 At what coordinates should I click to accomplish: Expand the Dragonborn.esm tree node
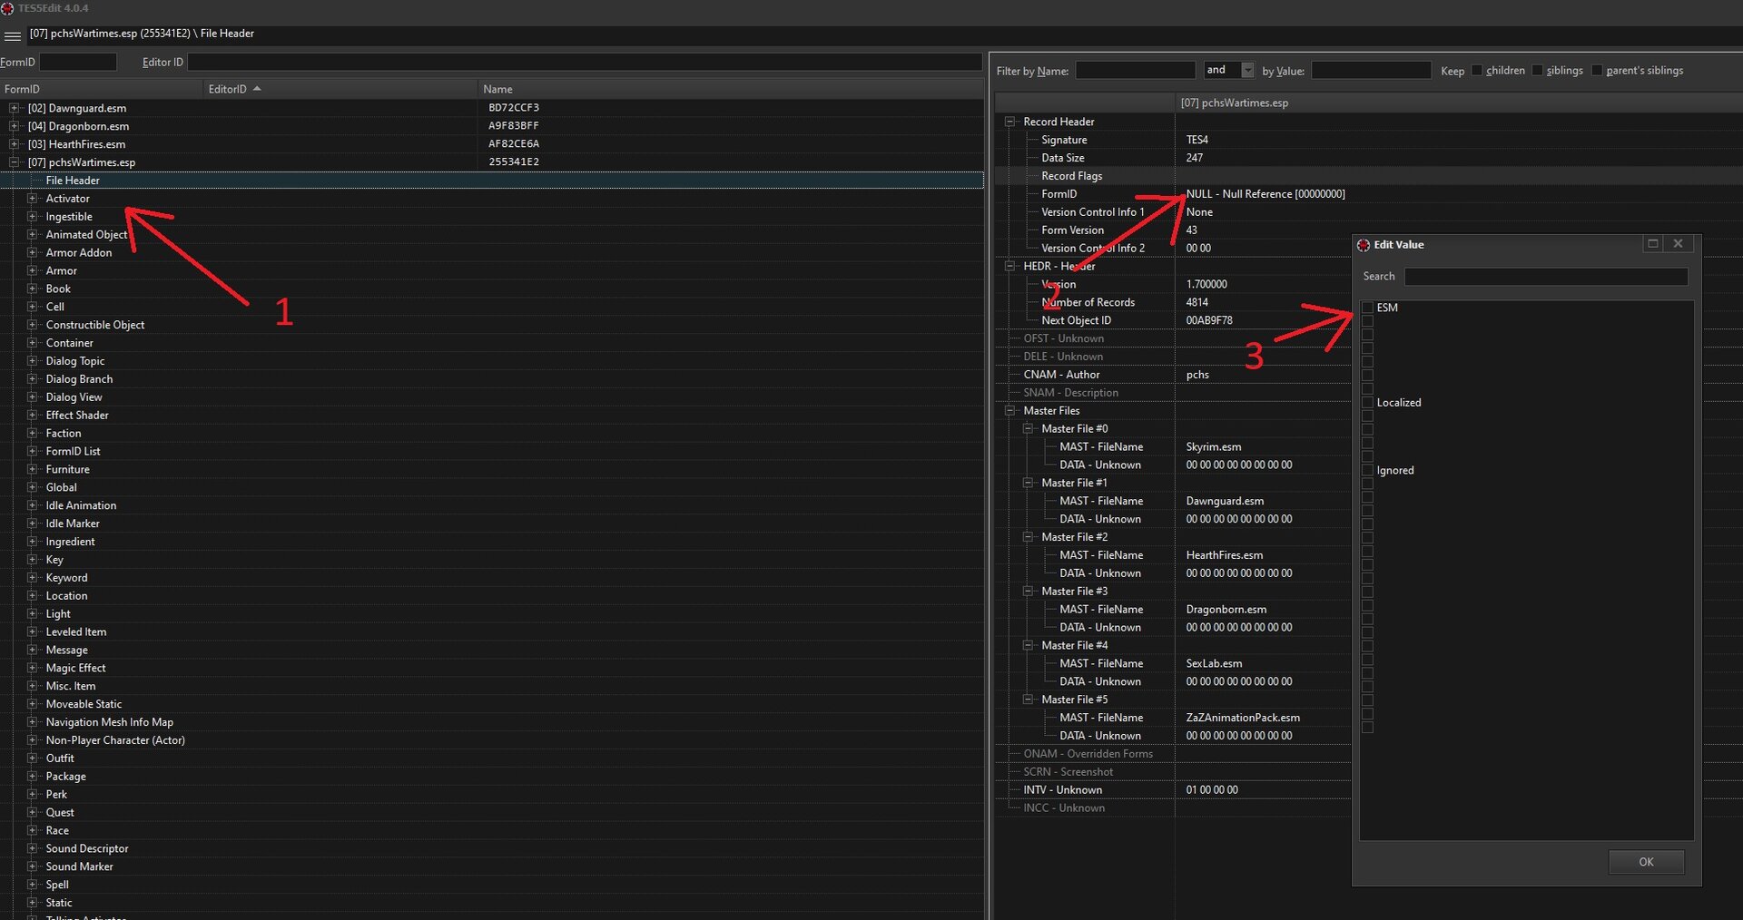point(14,126)
